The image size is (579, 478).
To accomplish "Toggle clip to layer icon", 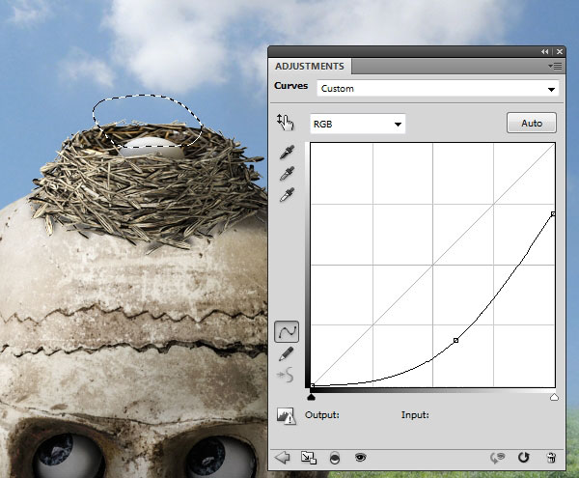I will click(335, 458).
